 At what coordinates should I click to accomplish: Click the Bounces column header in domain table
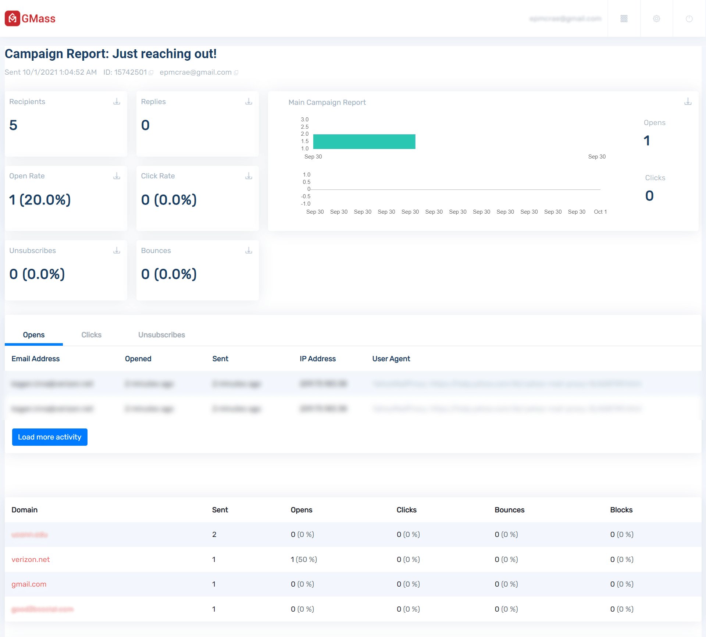point(510,510)
